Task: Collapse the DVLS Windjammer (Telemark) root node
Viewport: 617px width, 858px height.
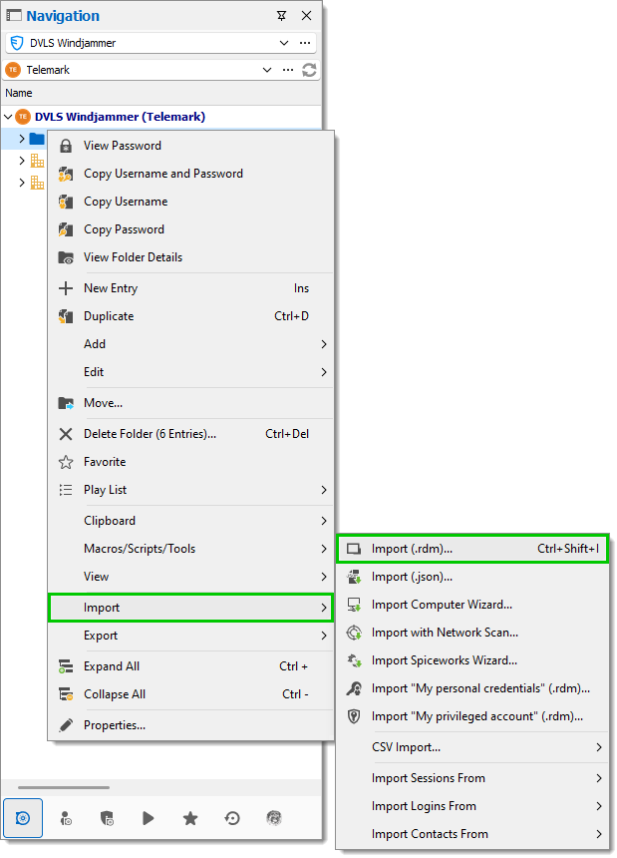Action: (x=8, y=117)
